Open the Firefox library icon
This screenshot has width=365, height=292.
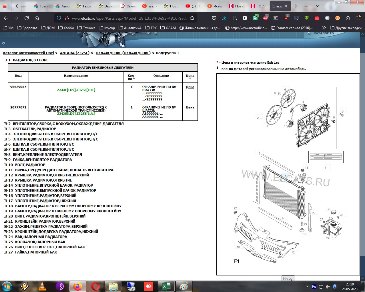coord(235,18)
